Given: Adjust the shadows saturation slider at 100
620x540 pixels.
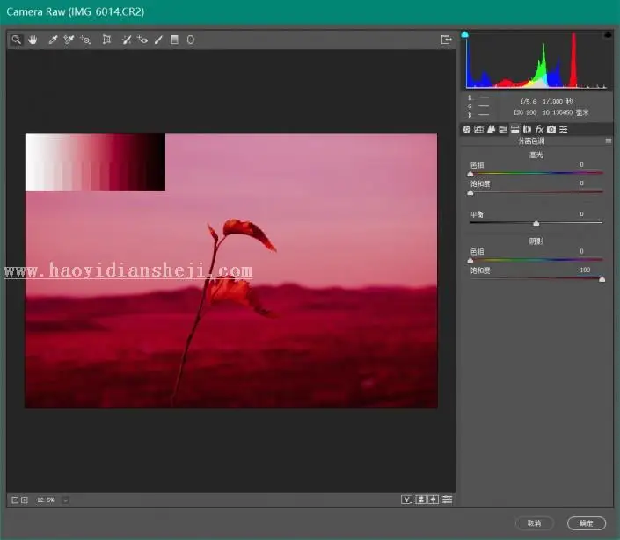Looking at the screenshot, I should [x=602, y=279].
